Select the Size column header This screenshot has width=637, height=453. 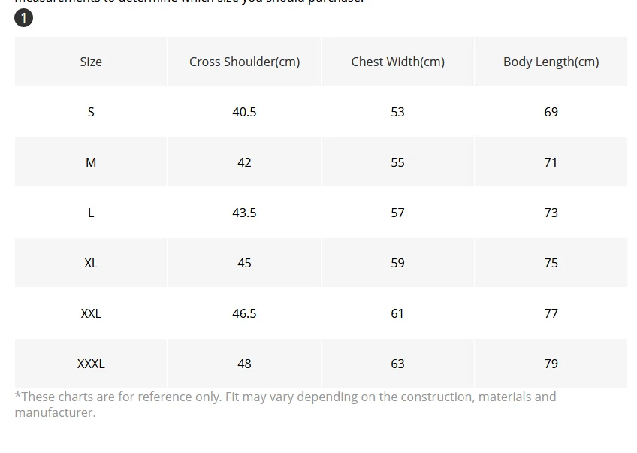pyautogui.click(x=91, y=62)
